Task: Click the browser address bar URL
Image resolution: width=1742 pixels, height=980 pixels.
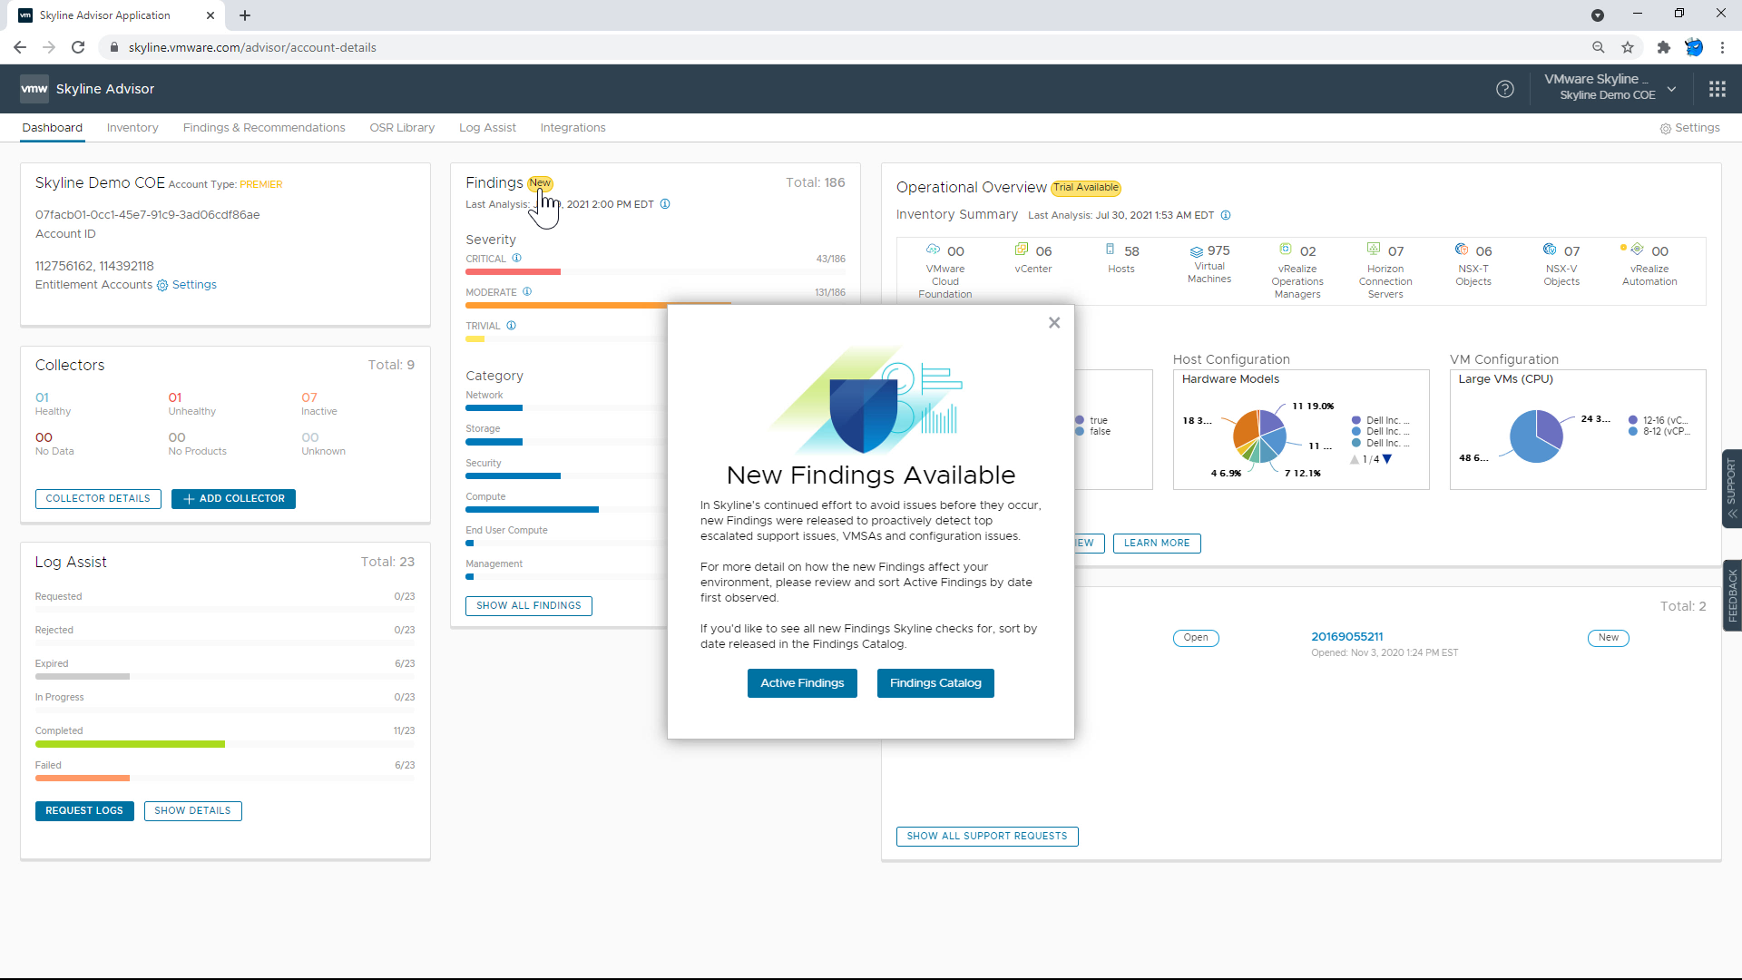Action: point(252,47)
